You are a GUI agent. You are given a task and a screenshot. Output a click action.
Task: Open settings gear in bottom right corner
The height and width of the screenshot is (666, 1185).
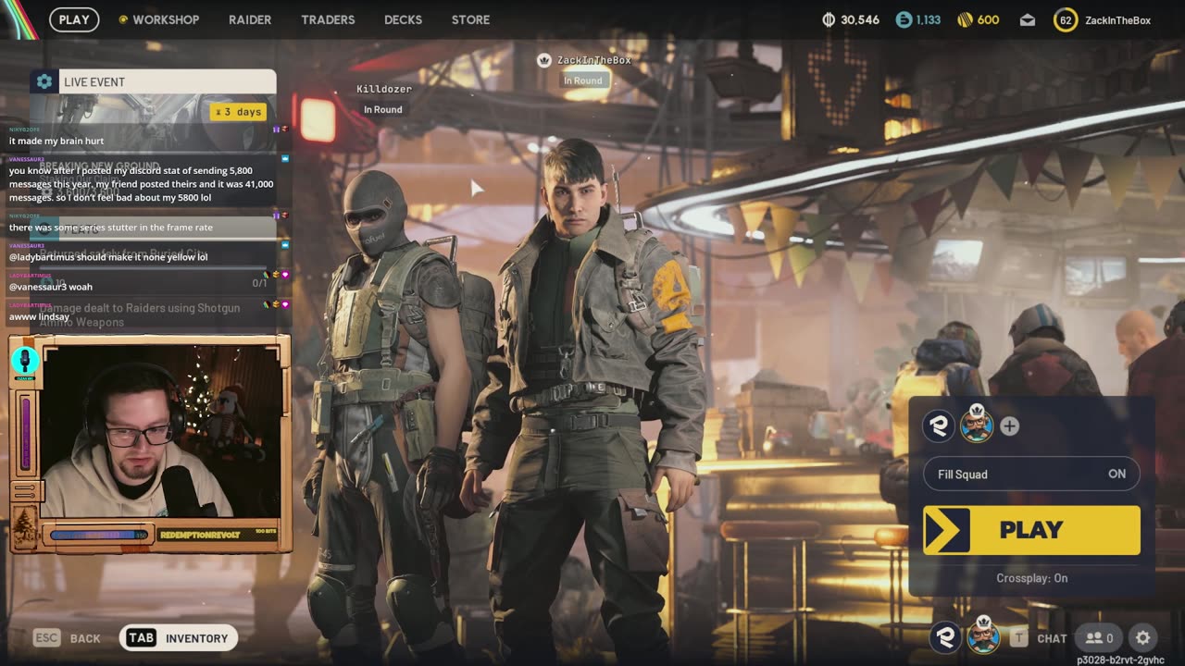point(1143,637)
